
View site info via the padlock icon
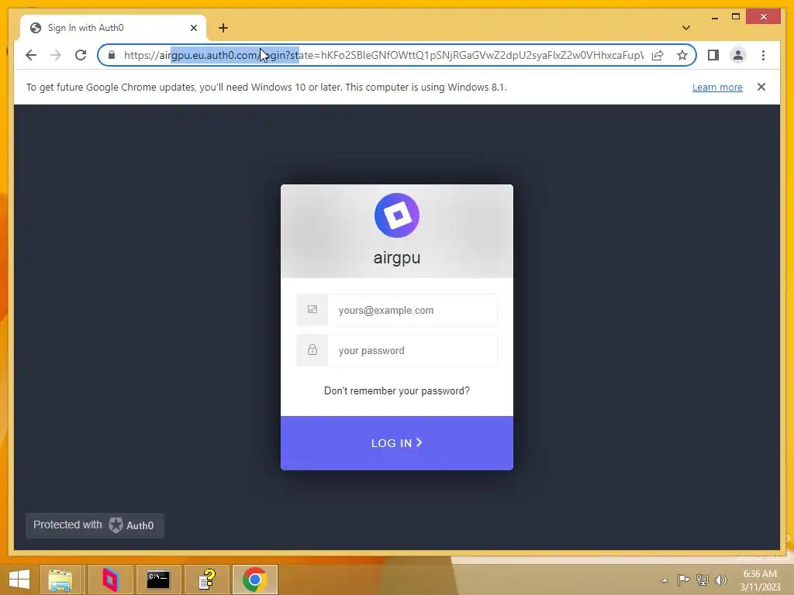tap(112, 55)
